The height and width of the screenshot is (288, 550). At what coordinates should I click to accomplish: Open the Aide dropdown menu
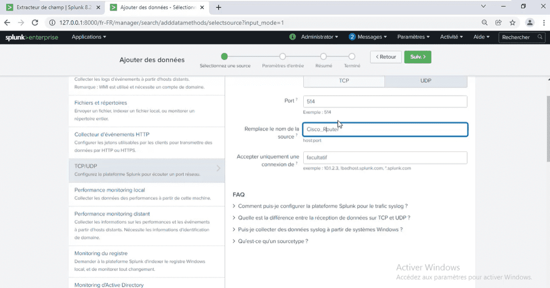tap(481, 37)
